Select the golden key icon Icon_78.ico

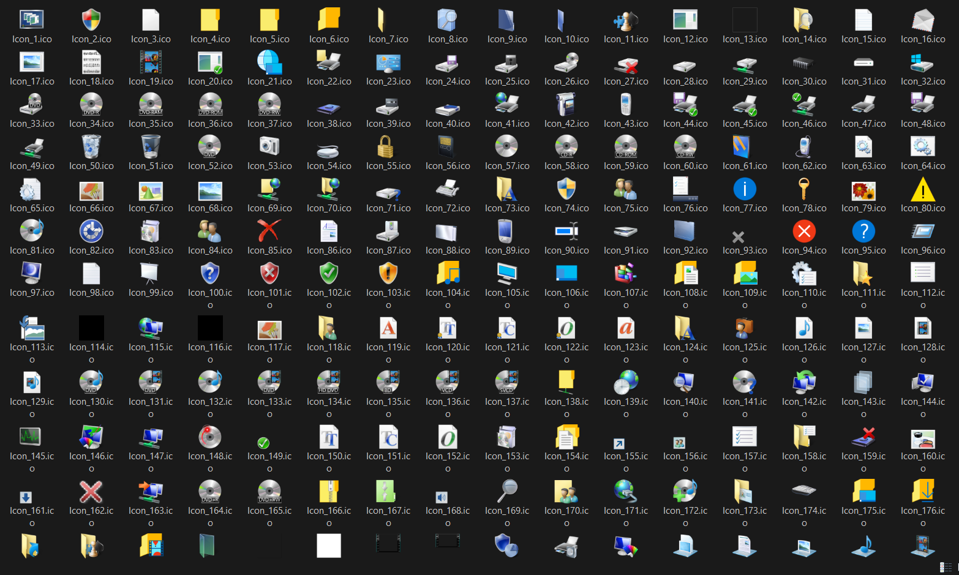pyautogui.click(x=804, y=189)
